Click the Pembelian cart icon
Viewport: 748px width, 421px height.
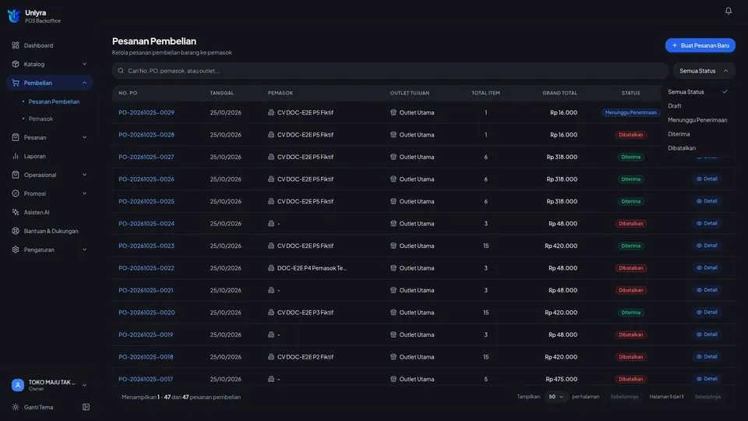coord(16,83)
